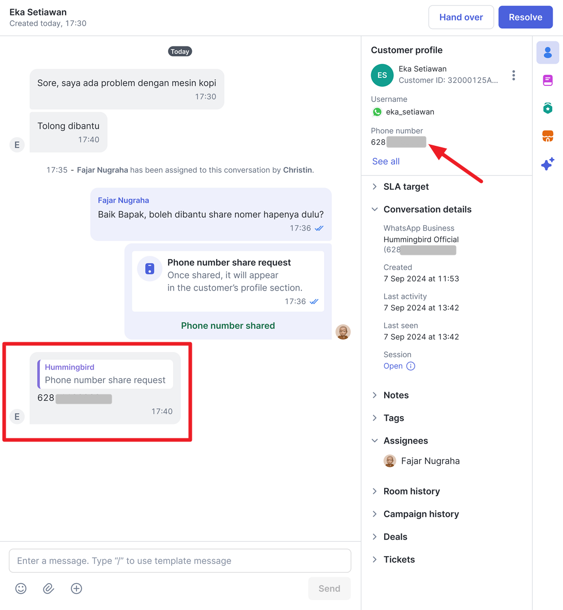Click the paperclip attachment icon
The height and width of the screenshot is (610, 563).
click(x=49, y=588)
